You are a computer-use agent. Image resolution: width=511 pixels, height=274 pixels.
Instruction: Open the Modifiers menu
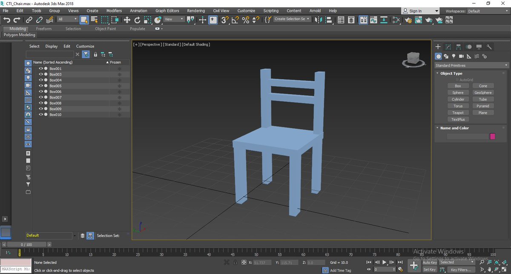tap(114, 11)
